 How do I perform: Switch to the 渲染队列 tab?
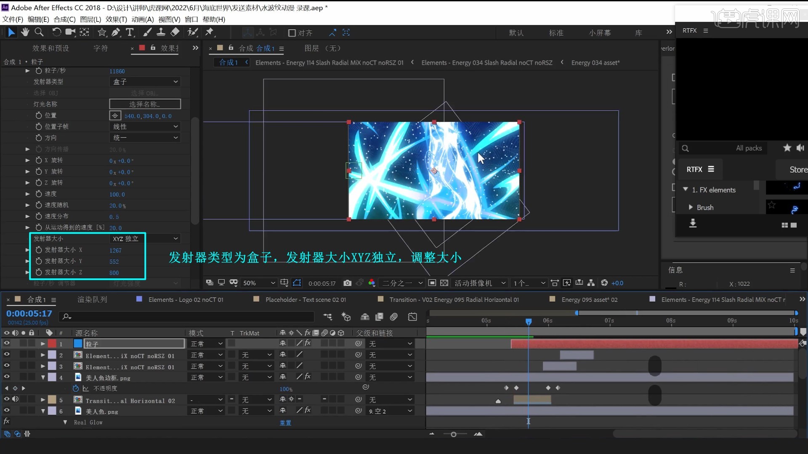[x=92, y=299]
